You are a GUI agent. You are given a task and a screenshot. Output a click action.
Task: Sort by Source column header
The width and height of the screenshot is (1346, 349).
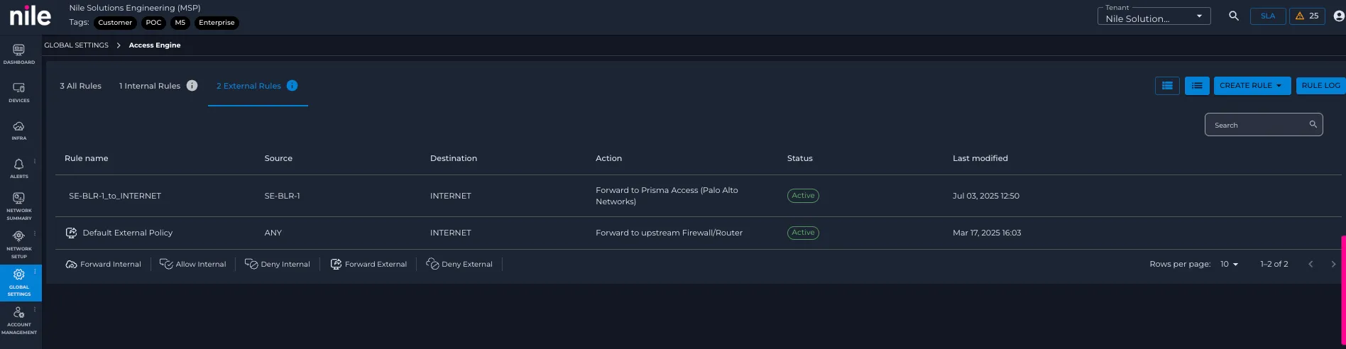pos(278,158)
